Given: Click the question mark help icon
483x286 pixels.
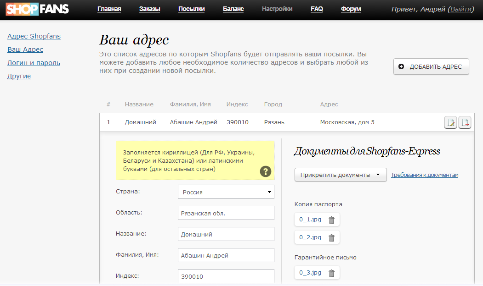Looking at the screenshot, I should tap(265, 171).
